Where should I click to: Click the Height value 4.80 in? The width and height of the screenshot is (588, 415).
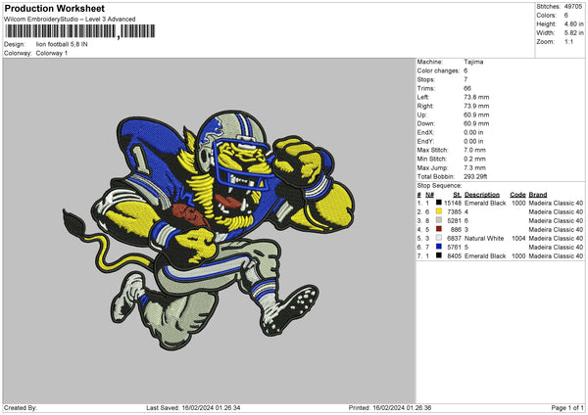573,23
